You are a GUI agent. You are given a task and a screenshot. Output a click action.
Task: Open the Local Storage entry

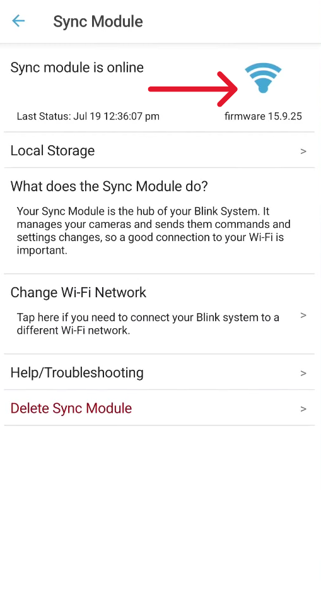(159, 150)
